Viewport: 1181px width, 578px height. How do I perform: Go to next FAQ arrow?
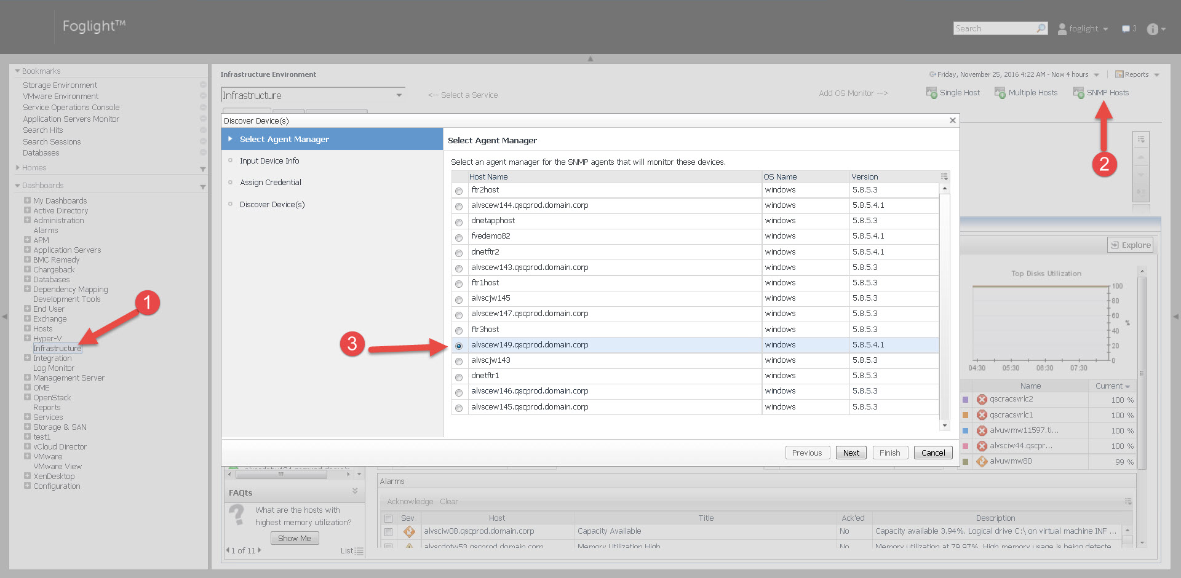coord(260,550)
